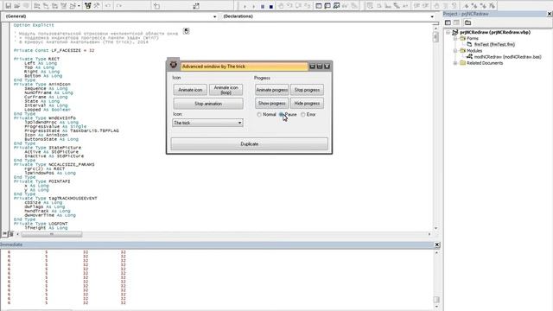Open the Icon combo box showing The trick
This screenshot has width=553, height=311.
pyautogui.click(x=207, y=123)
